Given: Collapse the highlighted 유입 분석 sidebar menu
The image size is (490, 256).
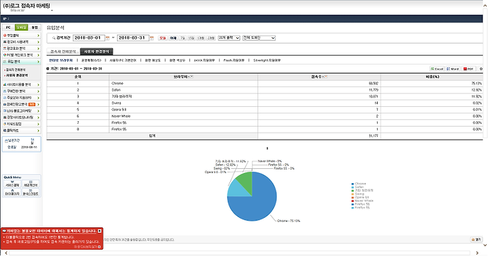Looking at the screenshot, I should pos(21,61).
